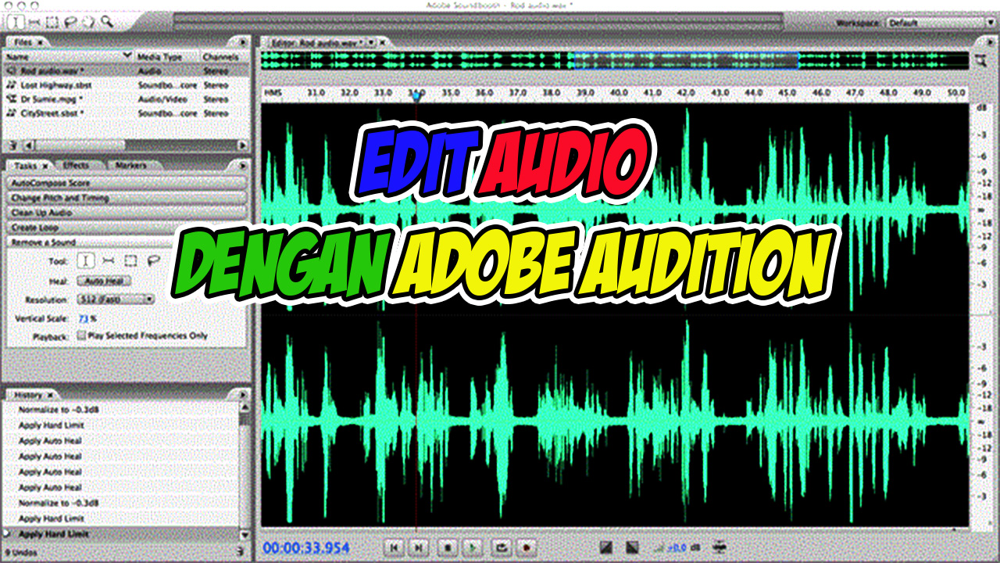Click the red record button
The image size is (1000, 563).
click(527, 548)
